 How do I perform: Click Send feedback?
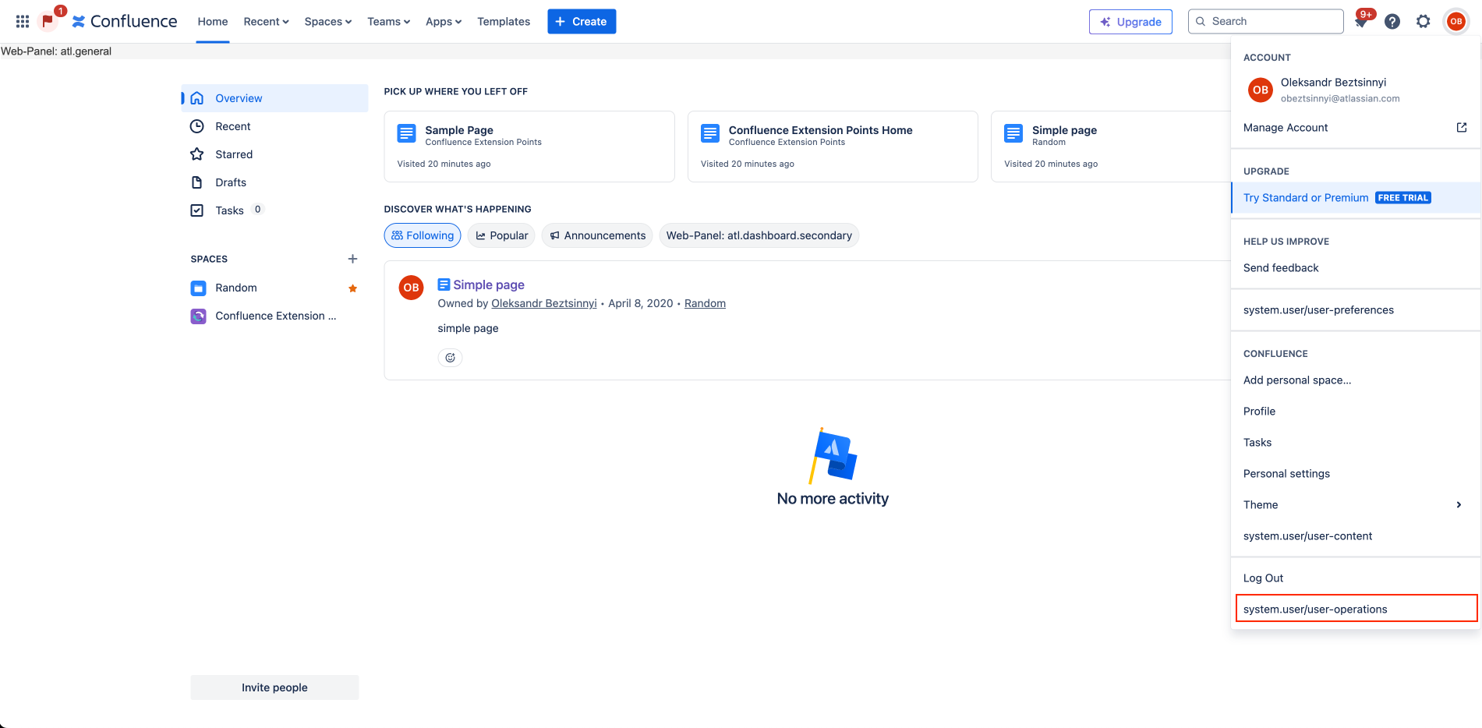pos(1356,268)
